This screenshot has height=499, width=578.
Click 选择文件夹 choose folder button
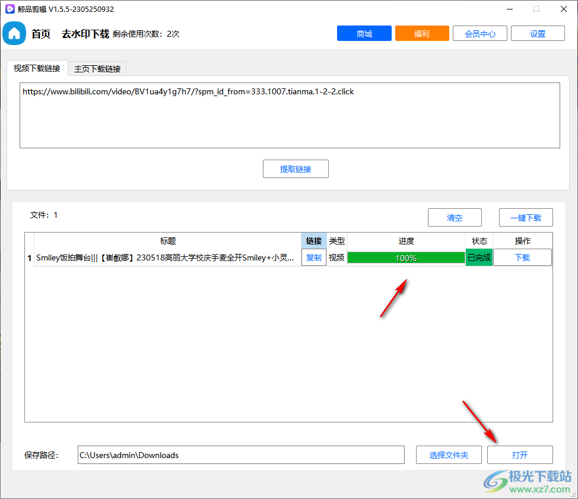(x=449, y=455)
